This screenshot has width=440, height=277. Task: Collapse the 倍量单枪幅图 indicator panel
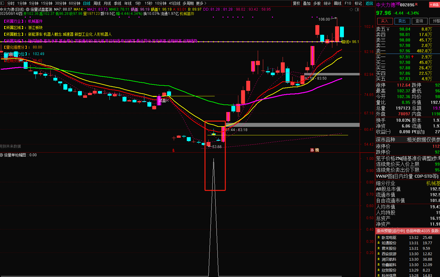2,155
